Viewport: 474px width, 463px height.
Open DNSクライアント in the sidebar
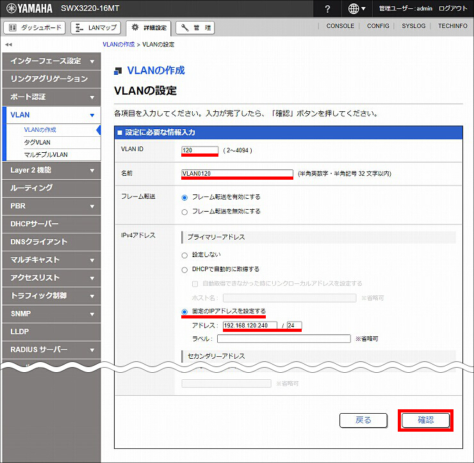(51, 242)
